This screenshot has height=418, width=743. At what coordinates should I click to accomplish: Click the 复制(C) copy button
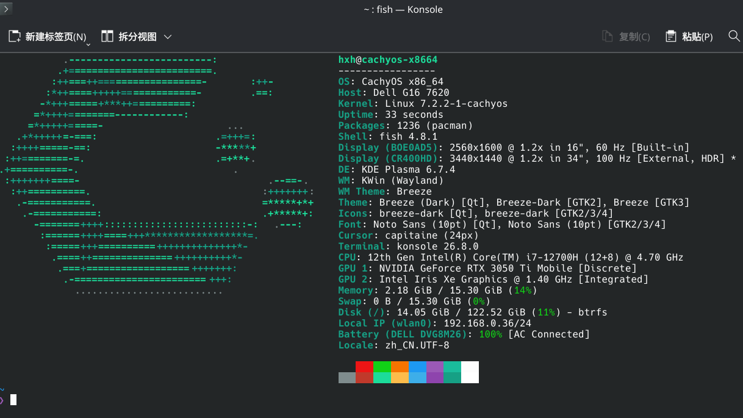pyautogui.click(x=626, y=37)
